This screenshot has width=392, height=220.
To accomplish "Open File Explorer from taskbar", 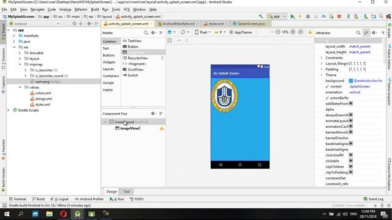I will 49,214.
